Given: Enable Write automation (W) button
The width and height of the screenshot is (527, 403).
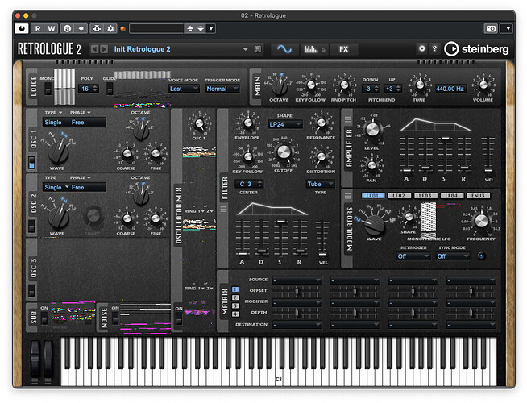Looking at the screenshot, I should tap(51, 28).
